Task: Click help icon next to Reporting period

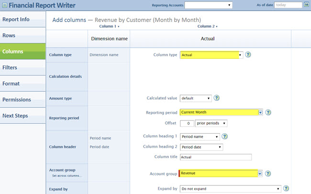Action: (268, 113)
